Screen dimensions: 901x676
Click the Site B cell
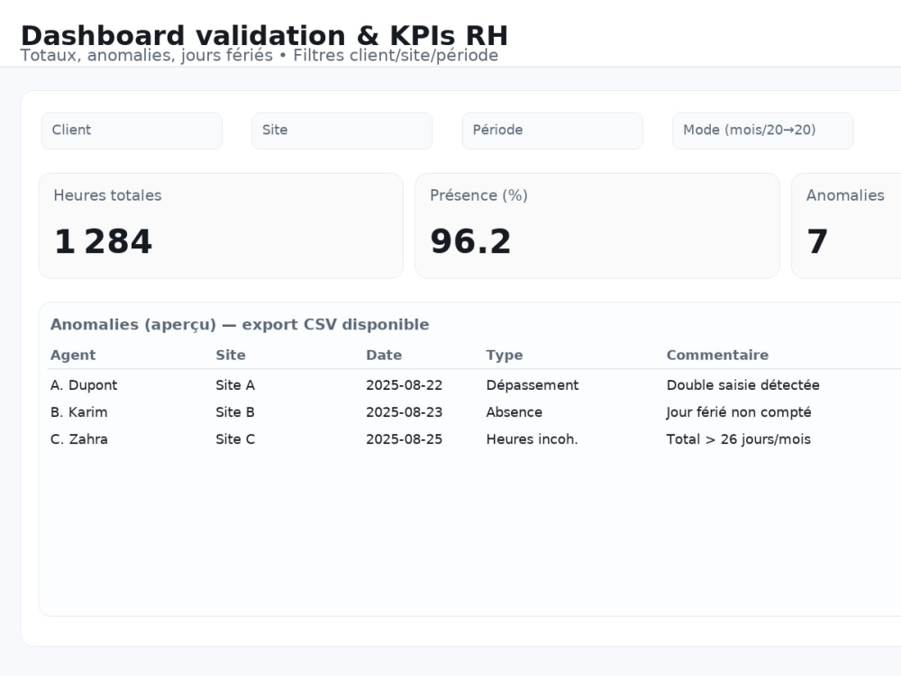click(x=235, y=412)
